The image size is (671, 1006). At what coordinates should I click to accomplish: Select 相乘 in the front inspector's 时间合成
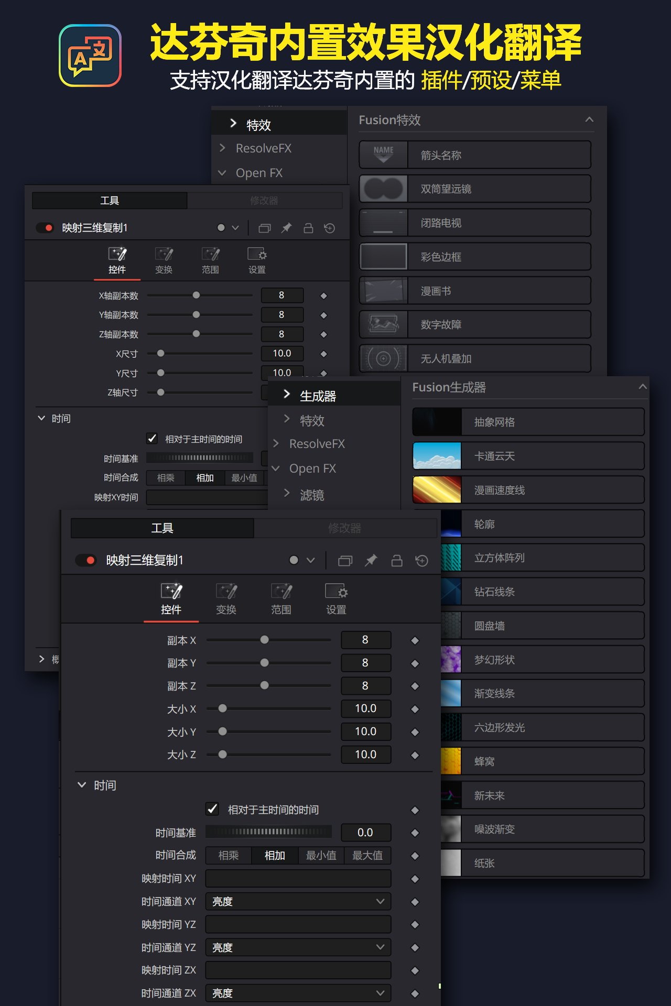(x=229, y=856)
